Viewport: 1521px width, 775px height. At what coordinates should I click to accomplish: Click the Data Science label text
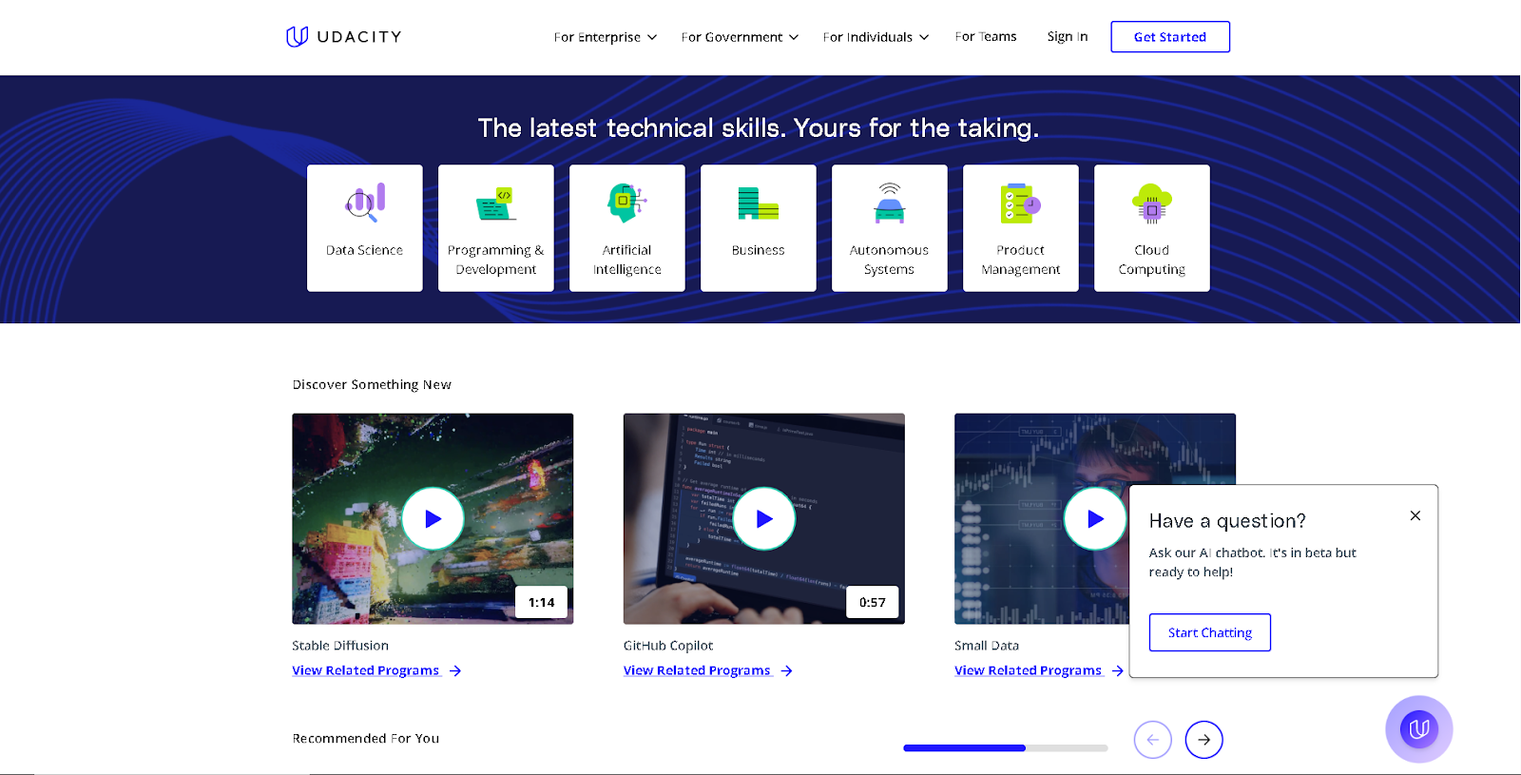(364, 250)
